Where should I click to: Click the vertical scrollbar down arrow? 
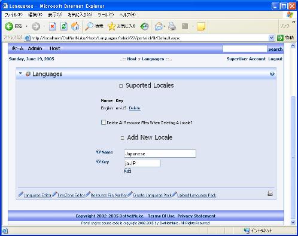pos(293,222)
